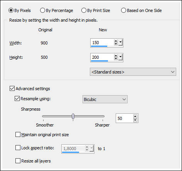Click Height spinner up arrow

[116, 56]
